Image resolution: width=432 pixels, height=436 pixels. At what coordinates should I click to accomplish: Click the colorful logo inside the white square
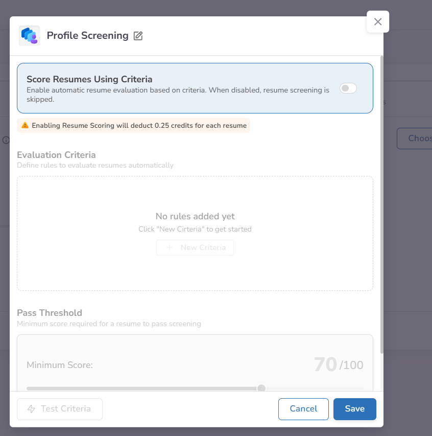(29, 36)
